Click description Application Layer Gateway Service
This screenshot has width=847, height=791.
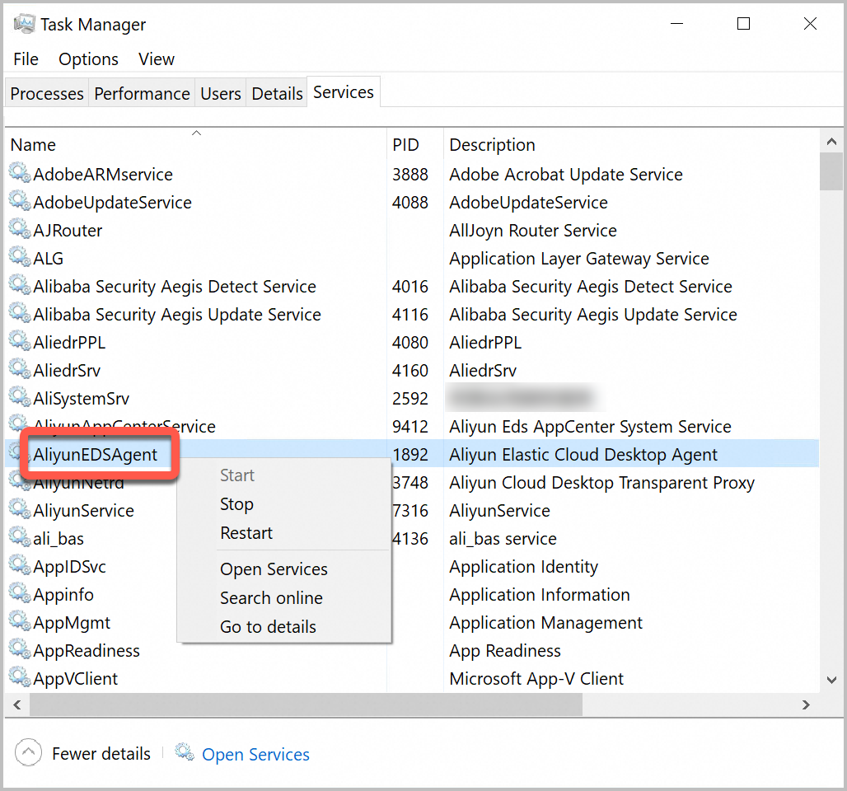(579, 259)
